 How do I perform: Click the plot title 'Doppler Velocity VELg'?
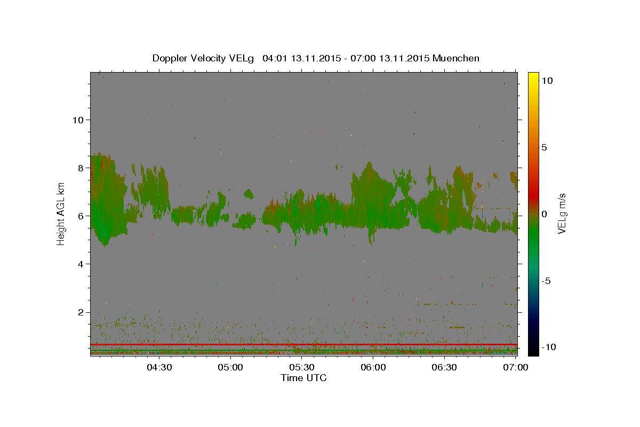point(204,58)
